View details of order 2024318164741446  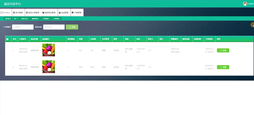tap(223, 50)
